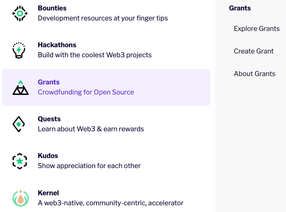This screenshot has height=212, width=286.
Task: Go to the Kudos menu title
Action: click(48, 156)
